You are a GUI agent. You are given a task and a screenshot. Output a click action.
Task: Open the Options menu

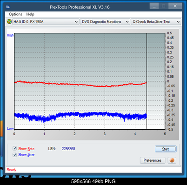tap(15, 14)
